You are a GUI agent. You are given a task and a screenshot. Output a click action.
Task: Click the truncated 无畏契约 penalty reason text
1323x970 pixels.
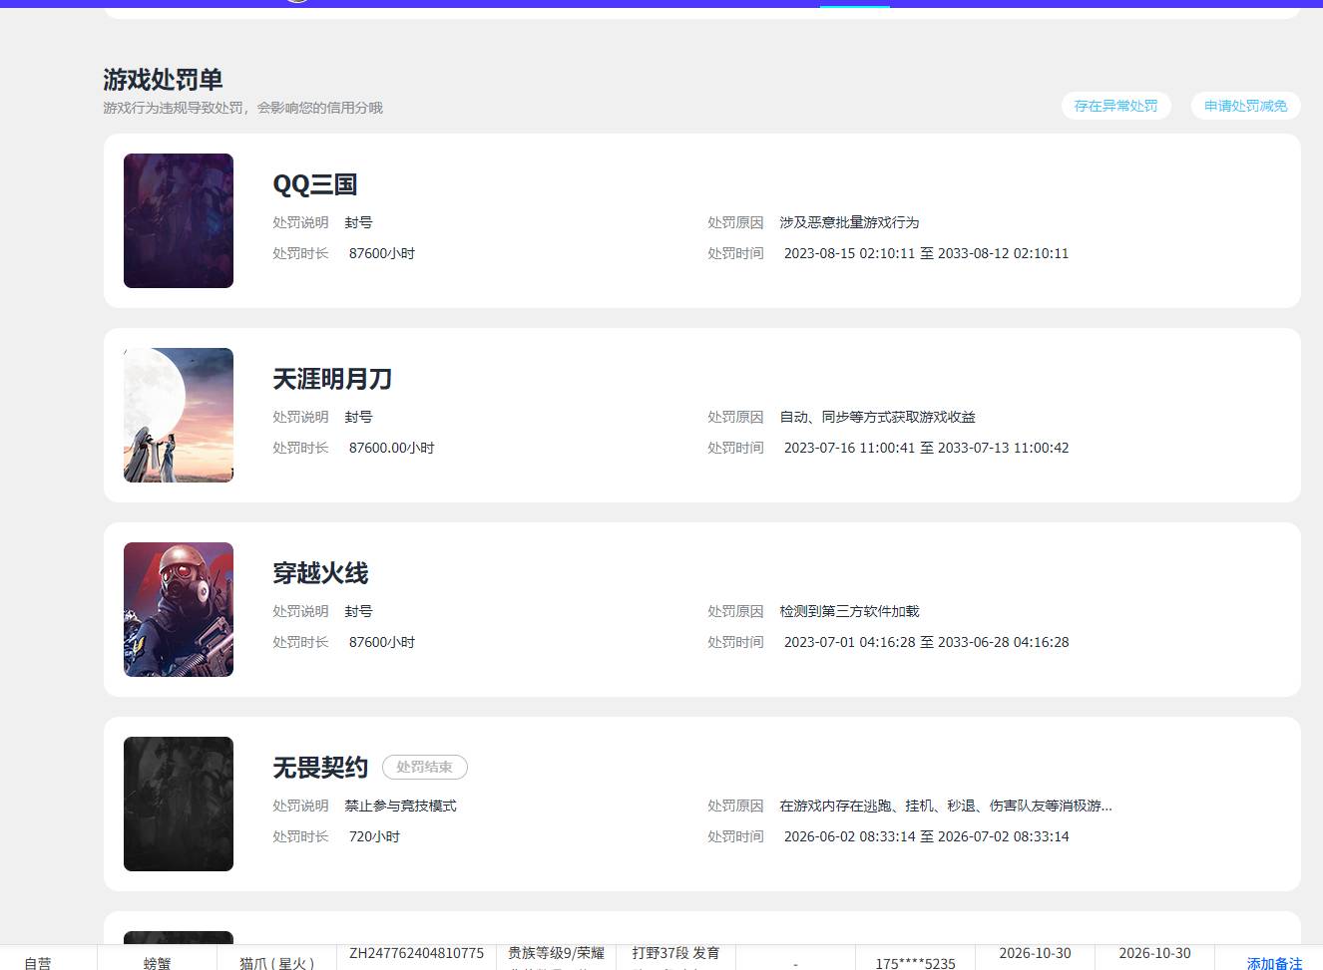click(946, 806)
